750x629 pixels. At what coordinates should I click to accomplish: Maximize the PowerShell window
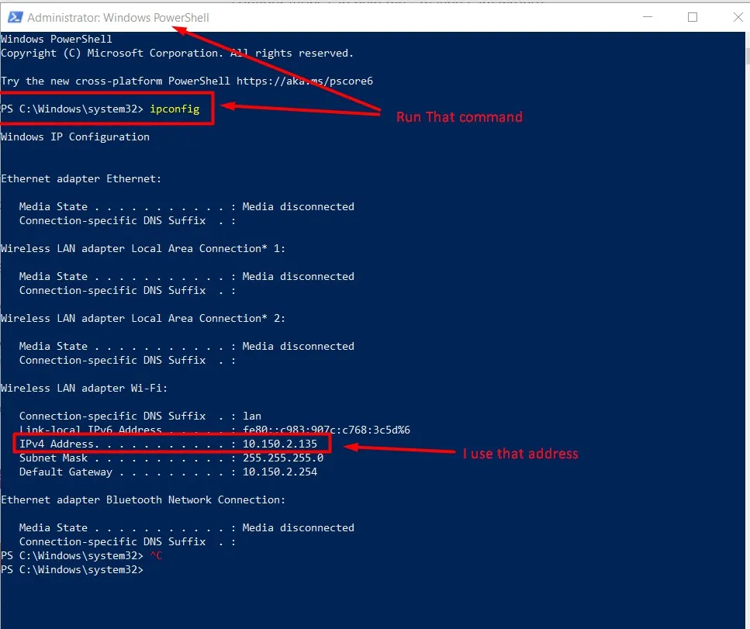tap(692, 17)
